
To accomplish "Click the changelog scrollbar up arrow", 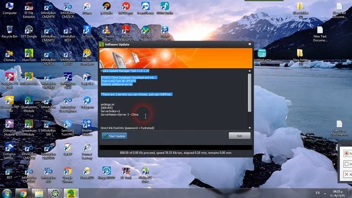I will tap(249, 71).
